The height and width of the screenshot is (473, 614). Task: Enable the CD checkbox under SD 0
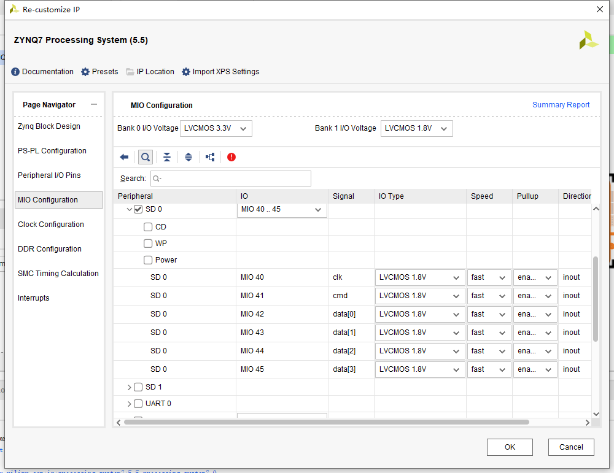click(x=147, y=227)
